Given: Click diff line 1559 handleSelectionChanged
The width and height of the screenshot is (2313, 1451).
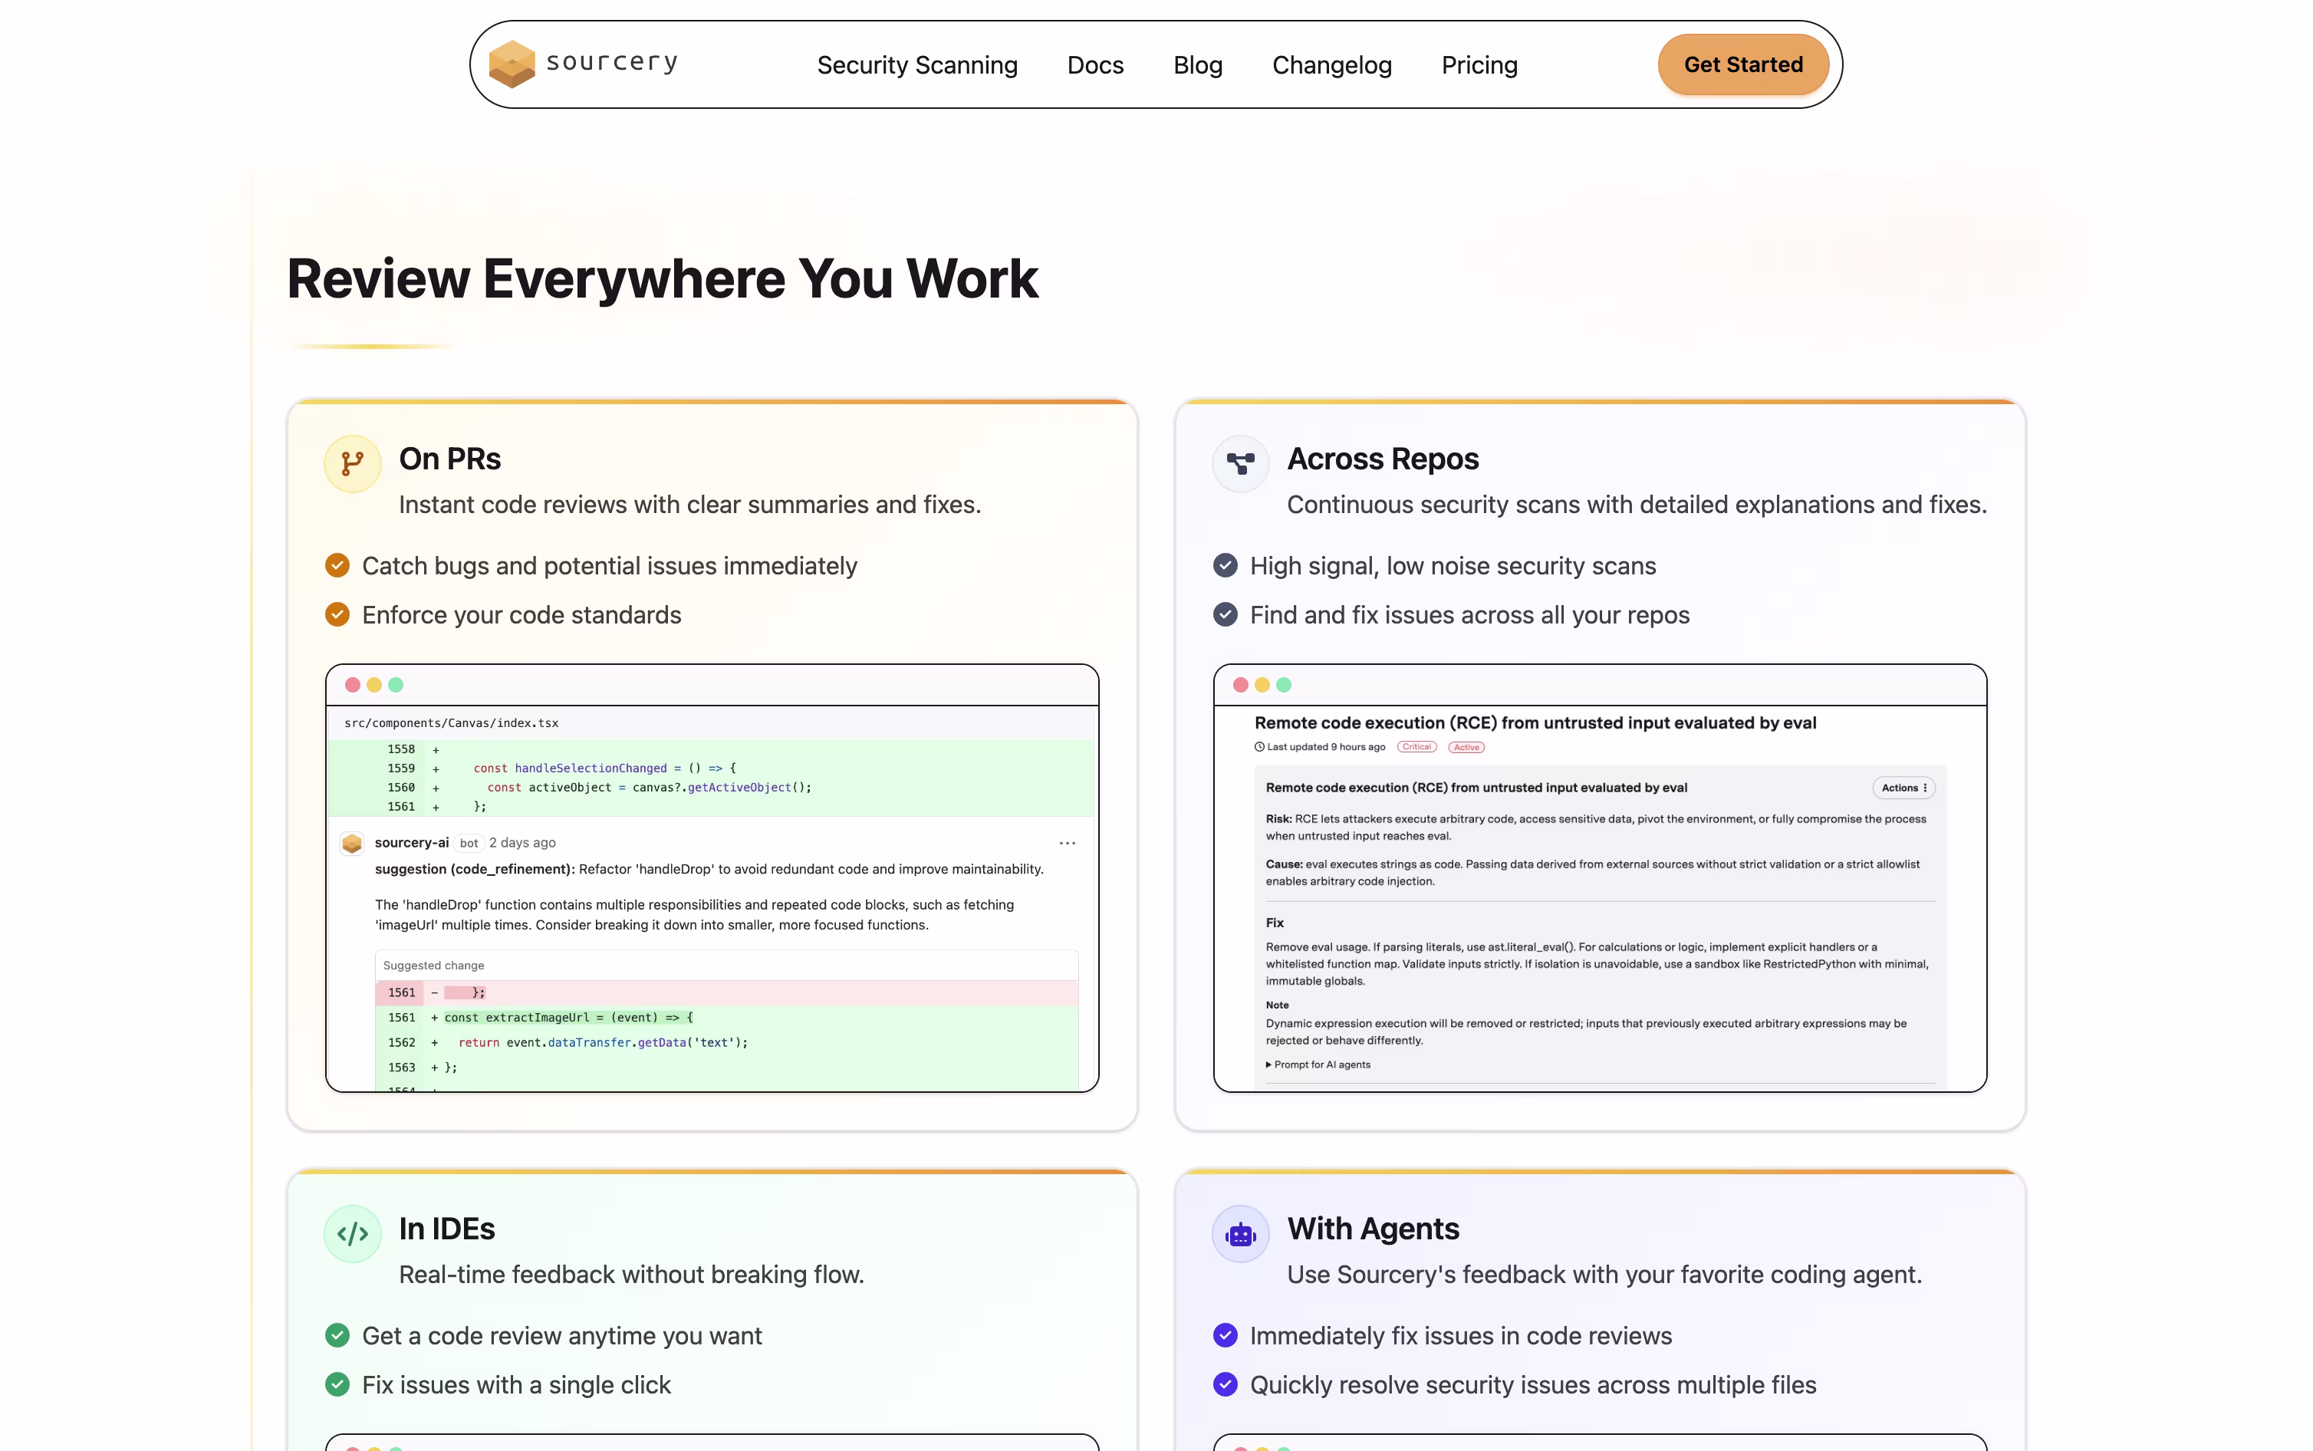Looking at the screenshot, I should pyautogui.click(x=711, y=768).
